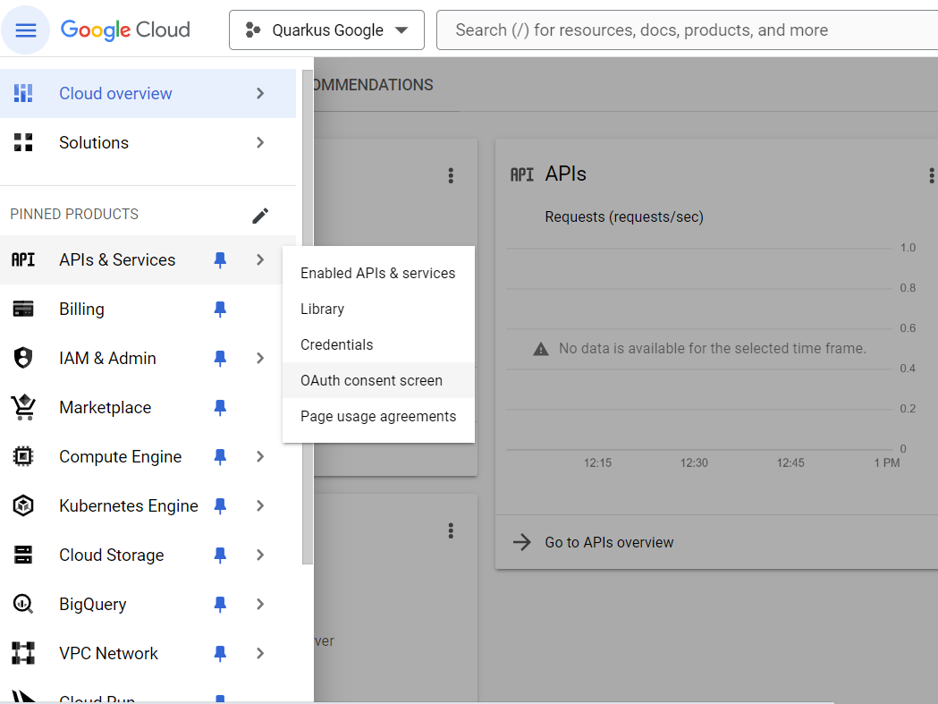Click the Cloud overview dashboard icon
This screenshot has width=938, height=704.
[23, 93]
